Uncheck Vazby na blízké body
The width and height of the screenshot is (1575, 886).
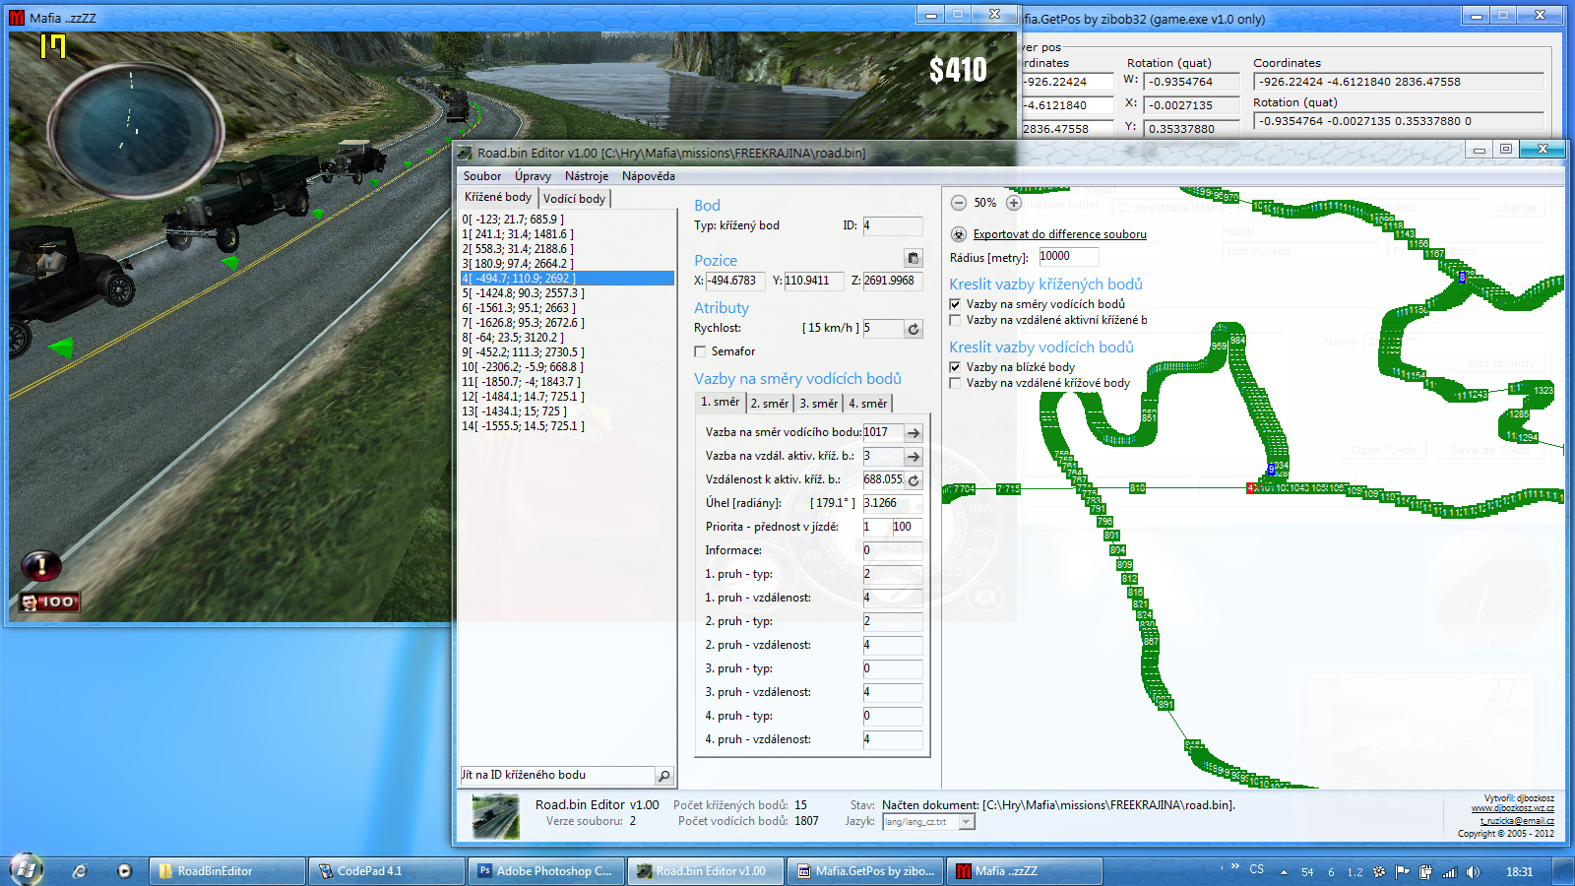tap(955, 367)
